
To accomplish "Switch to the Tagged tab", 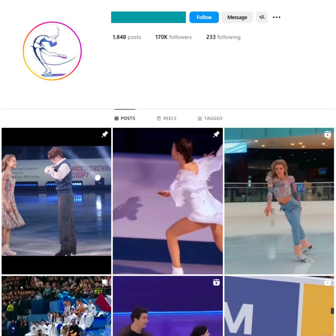I will (210, 118).
